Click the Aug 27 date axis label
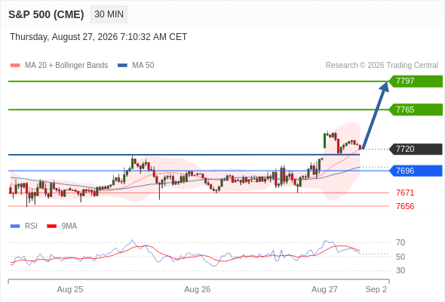The image size is (445, 302). point(324,289)
